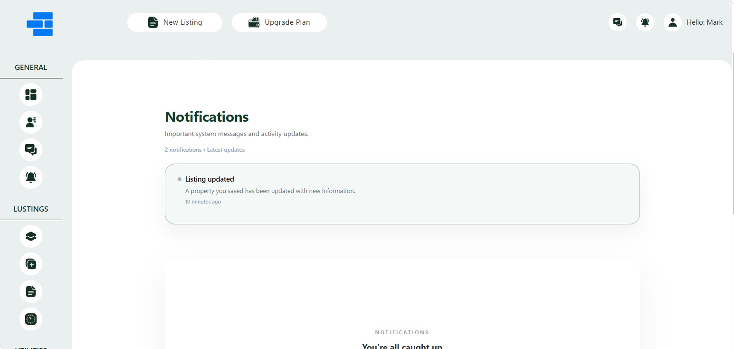
Task: Click the user avatar icon in header
Action: pyautogui.click(x=672, y=22)
